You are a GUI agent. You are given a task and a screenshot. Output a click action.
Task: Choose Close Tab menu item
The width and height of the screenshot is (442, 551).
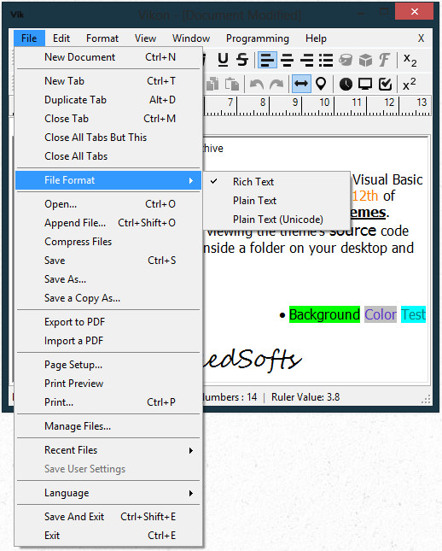[x=108, y=119]
